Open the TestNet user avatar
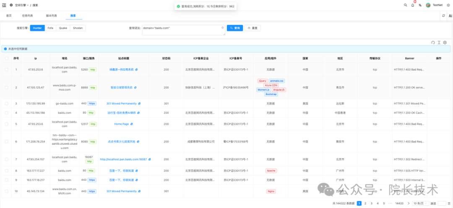This screenshot has height=208, width=453. tap(428, 5)
